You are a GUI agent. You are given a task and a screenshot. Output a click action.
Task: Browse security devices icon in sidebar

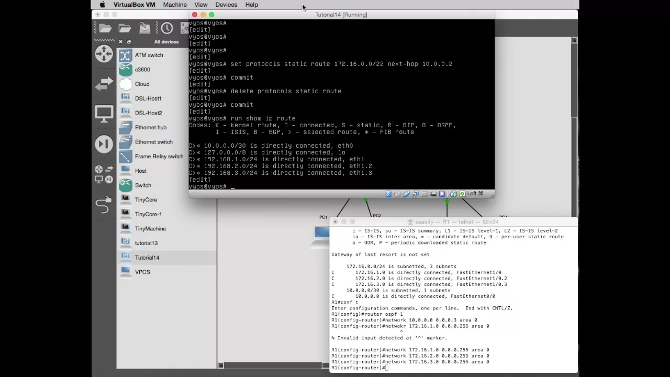tap(104, 144)
